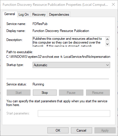
Task: Open the Recovery tab
Action: [39, 15]
